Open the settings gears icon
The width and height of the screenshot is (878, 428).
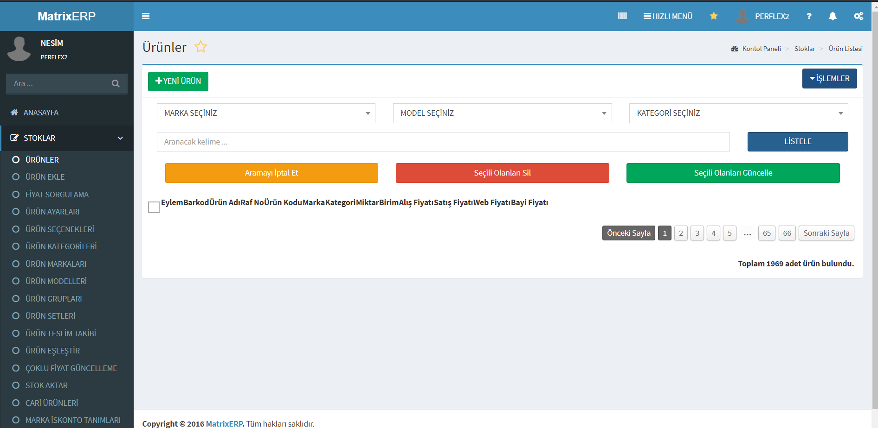point(859,16)
